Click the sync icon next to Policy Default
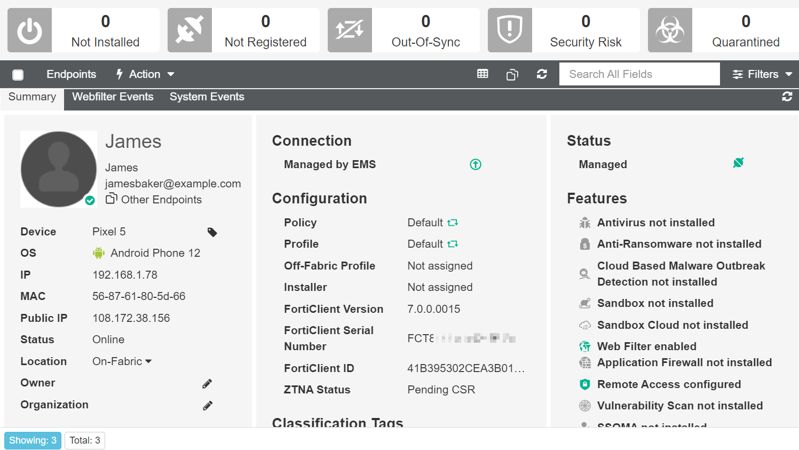Image resolution: width=799 pixels, height=450 pixels. click(453, 222)
